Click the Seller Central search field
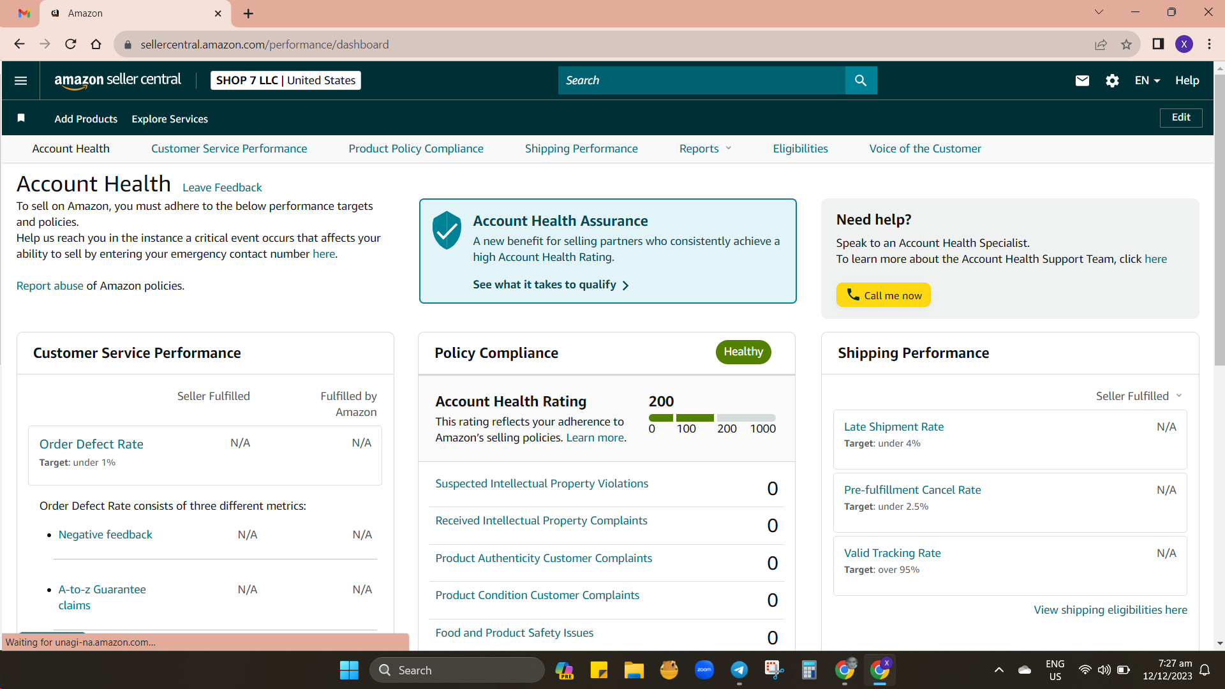Screen dimensions: 1225x689 702,80
